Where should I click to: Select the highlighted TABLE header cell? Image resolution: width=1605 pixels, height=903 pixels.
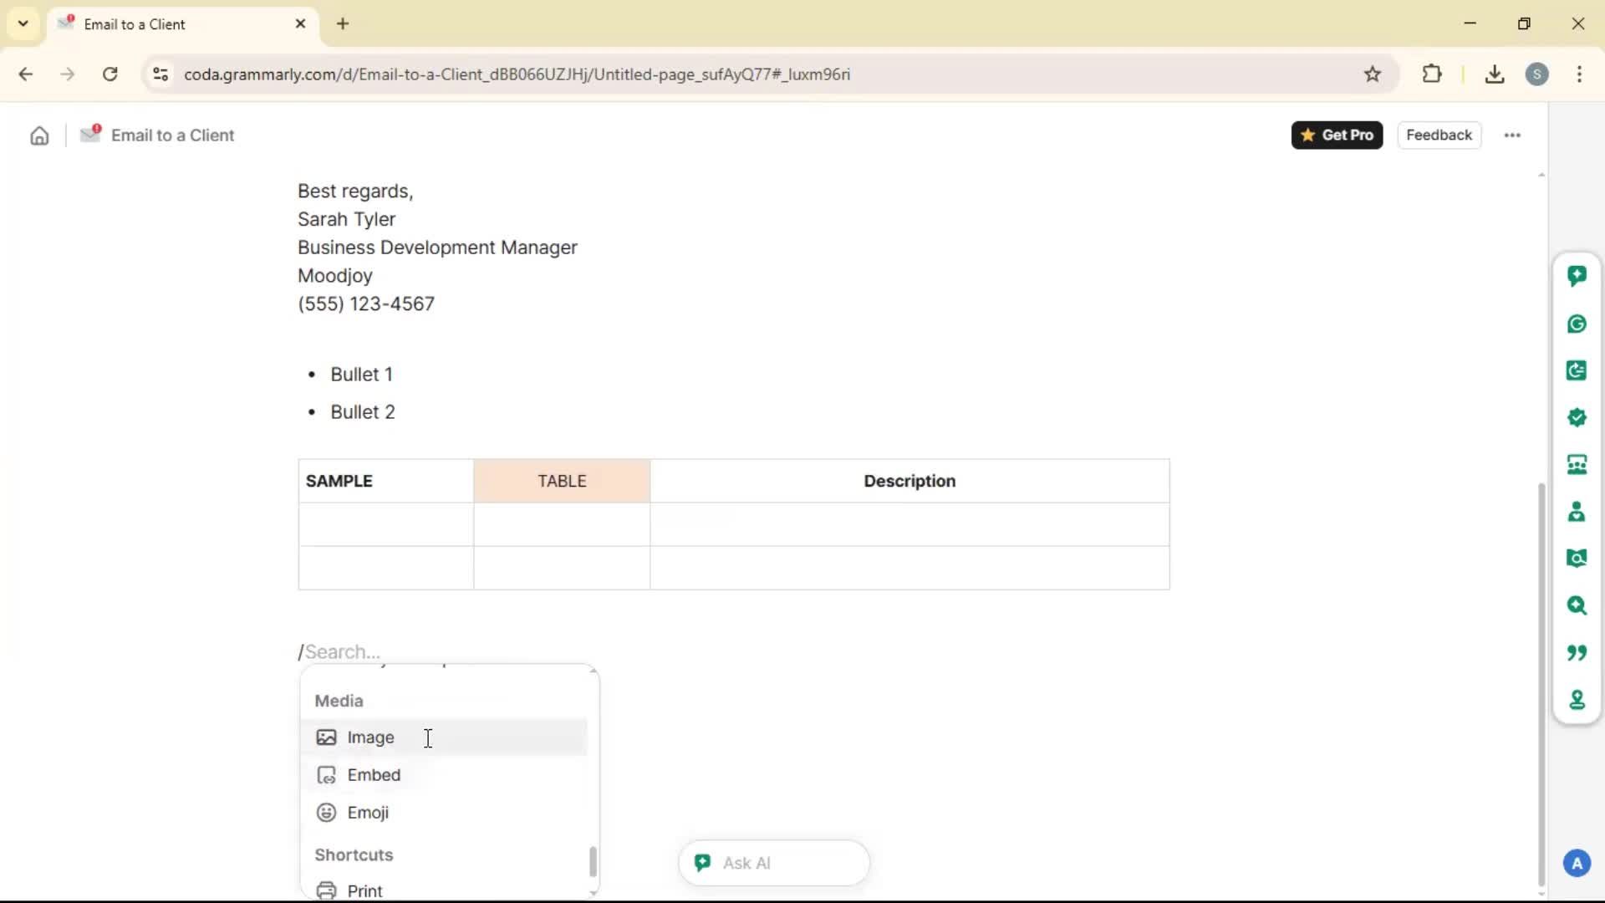(562, 481)
